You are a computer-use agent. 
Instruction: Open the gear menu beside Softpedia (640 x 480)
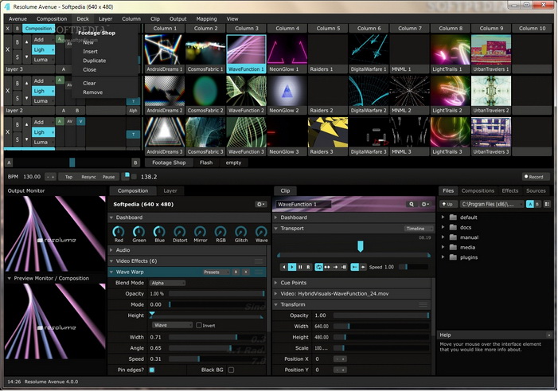(260, 205)
